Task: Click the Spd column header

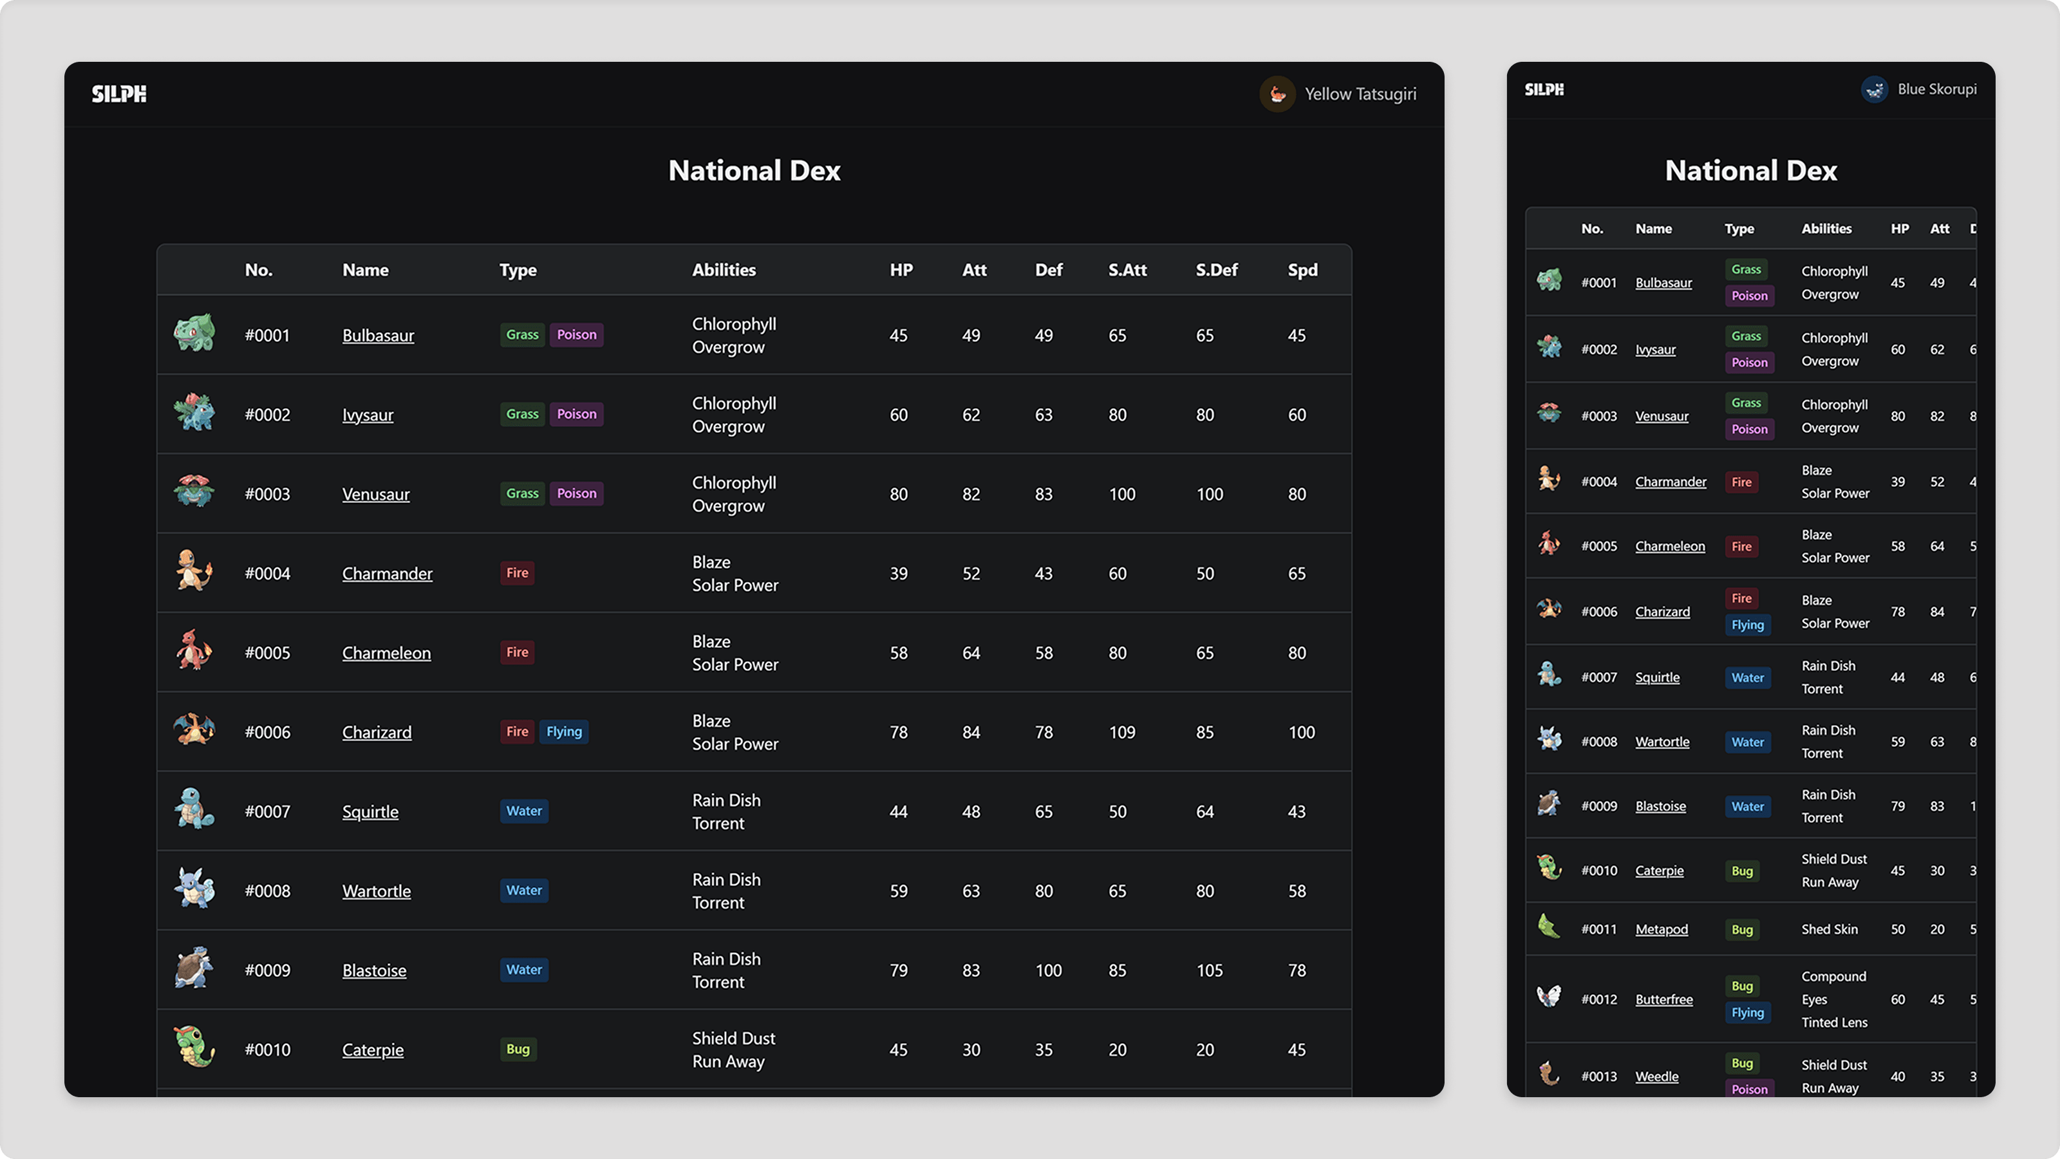Action: click(1303, 270)
